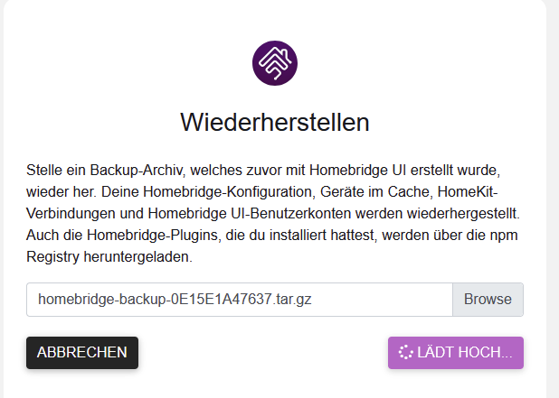
Task: Select the backup file name field
Action: [x=240, y=300]
